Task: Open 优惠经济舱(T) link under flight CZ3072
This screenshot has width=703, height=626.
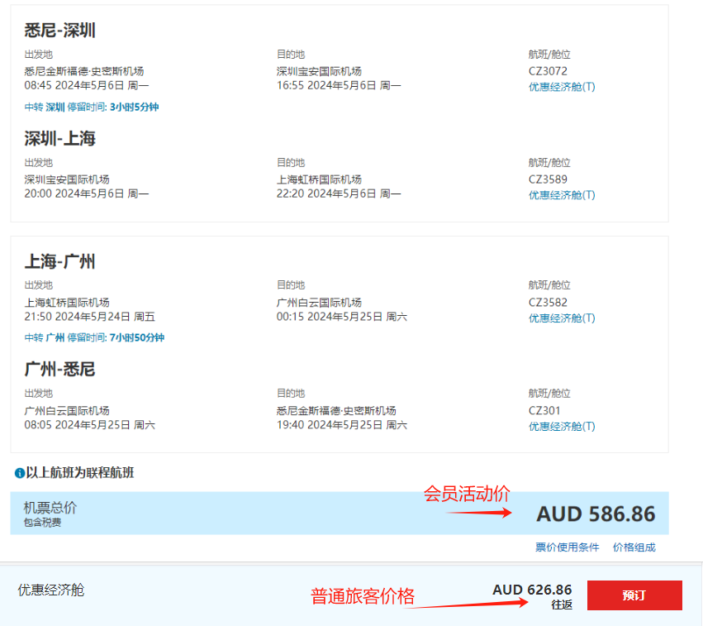Action: 561,87
